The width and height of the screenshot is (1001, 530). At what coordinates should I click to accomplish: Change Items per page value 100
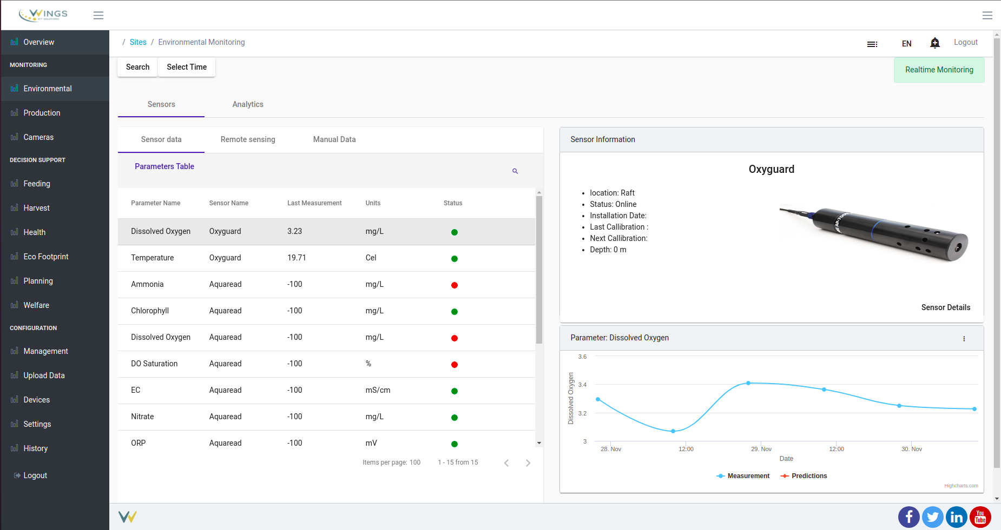pyautogui.click(x=415, y=462)
